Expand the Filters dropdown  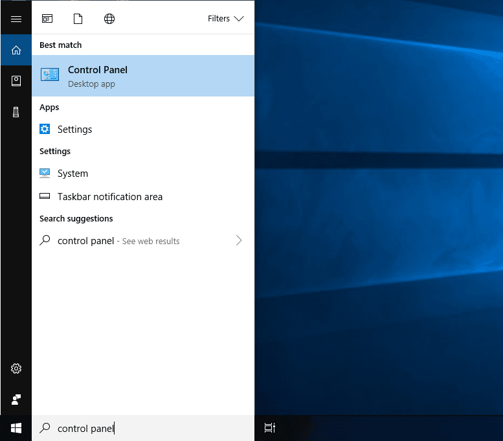226,19
